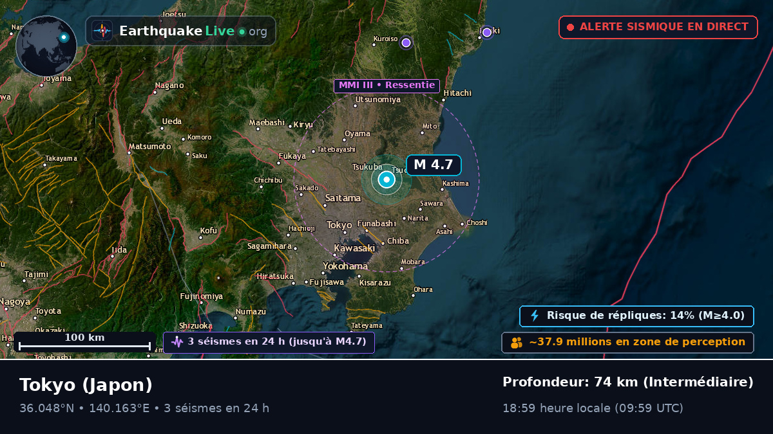Select the purple quake marker near Kuroiso
The image size is (773, 434).
coord(406,42)
